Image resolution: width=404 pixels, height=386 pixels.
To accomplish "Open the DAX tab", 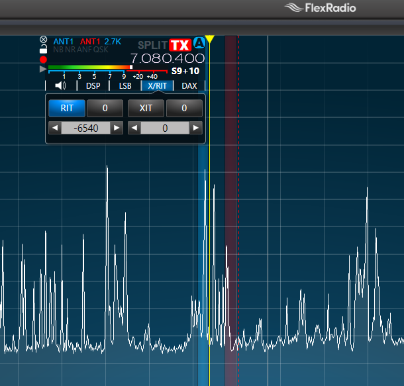I will pos(189,86).
